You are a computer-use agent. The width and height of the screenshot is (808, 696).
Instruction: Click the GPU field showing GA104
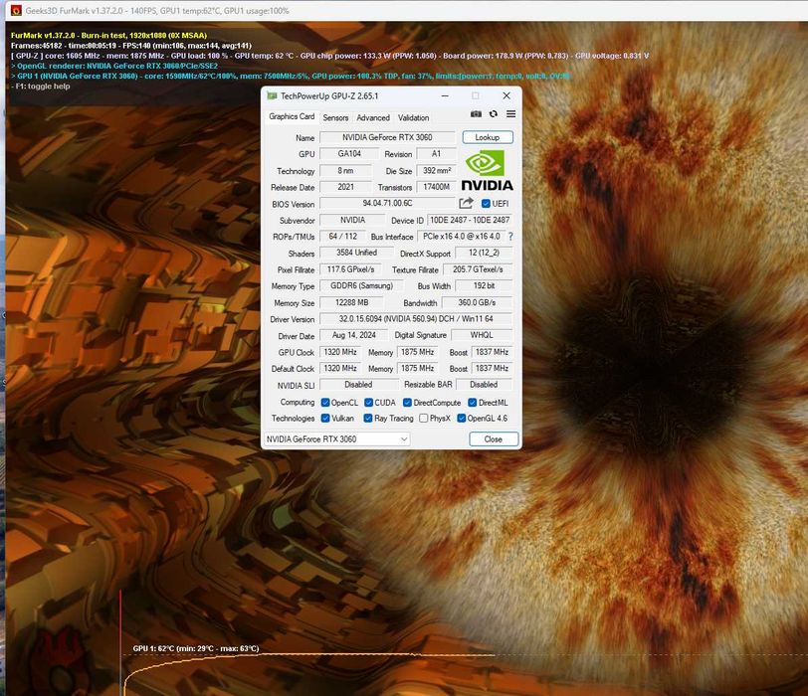tap(349, 154)
